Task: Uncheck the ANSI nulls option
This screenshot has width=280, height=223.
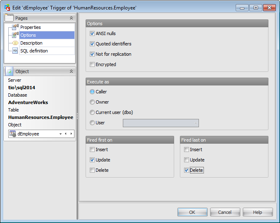Action: point(92,33)
